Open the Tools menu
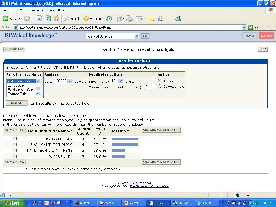The height and width of the screenshot is (207, 276). tap(50, 10)
